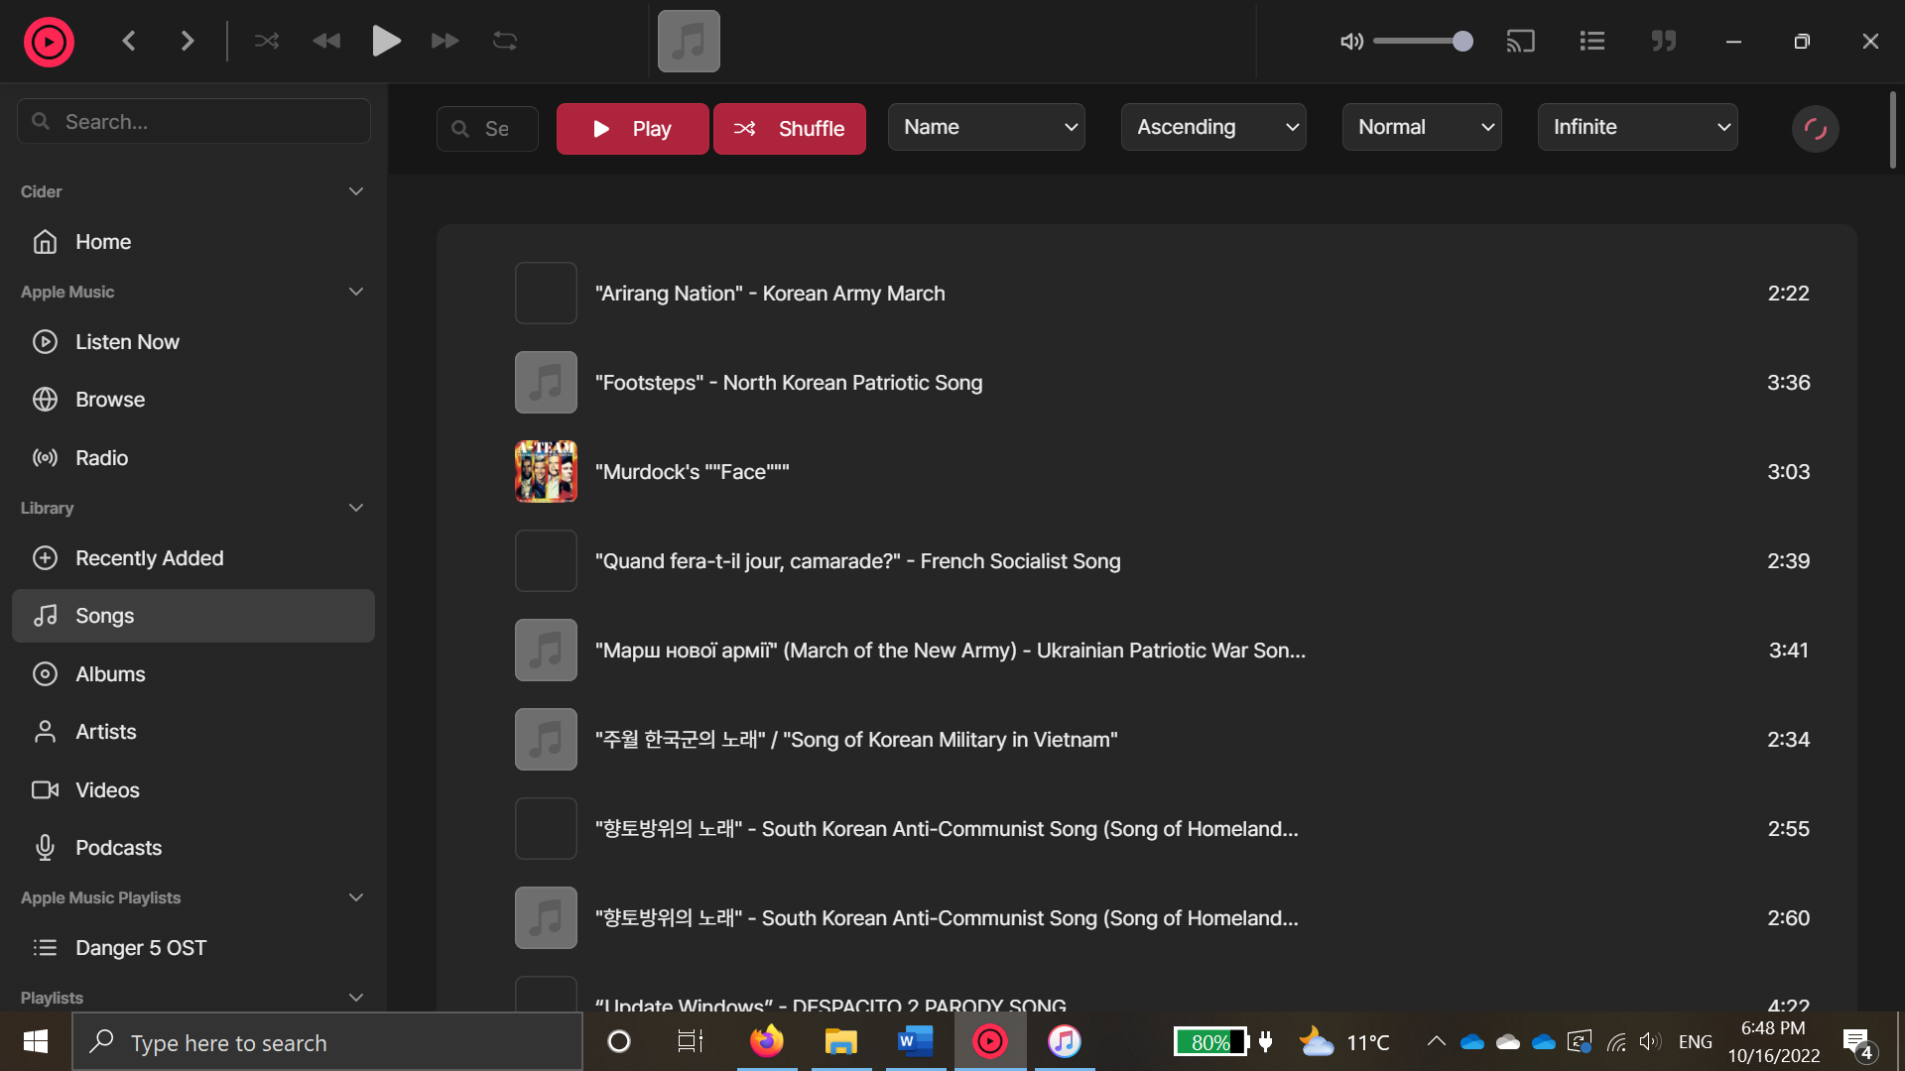Click the sidebar Search field
The width and height of the screenshot is (1905, 1071).
(x=194, y=121)
